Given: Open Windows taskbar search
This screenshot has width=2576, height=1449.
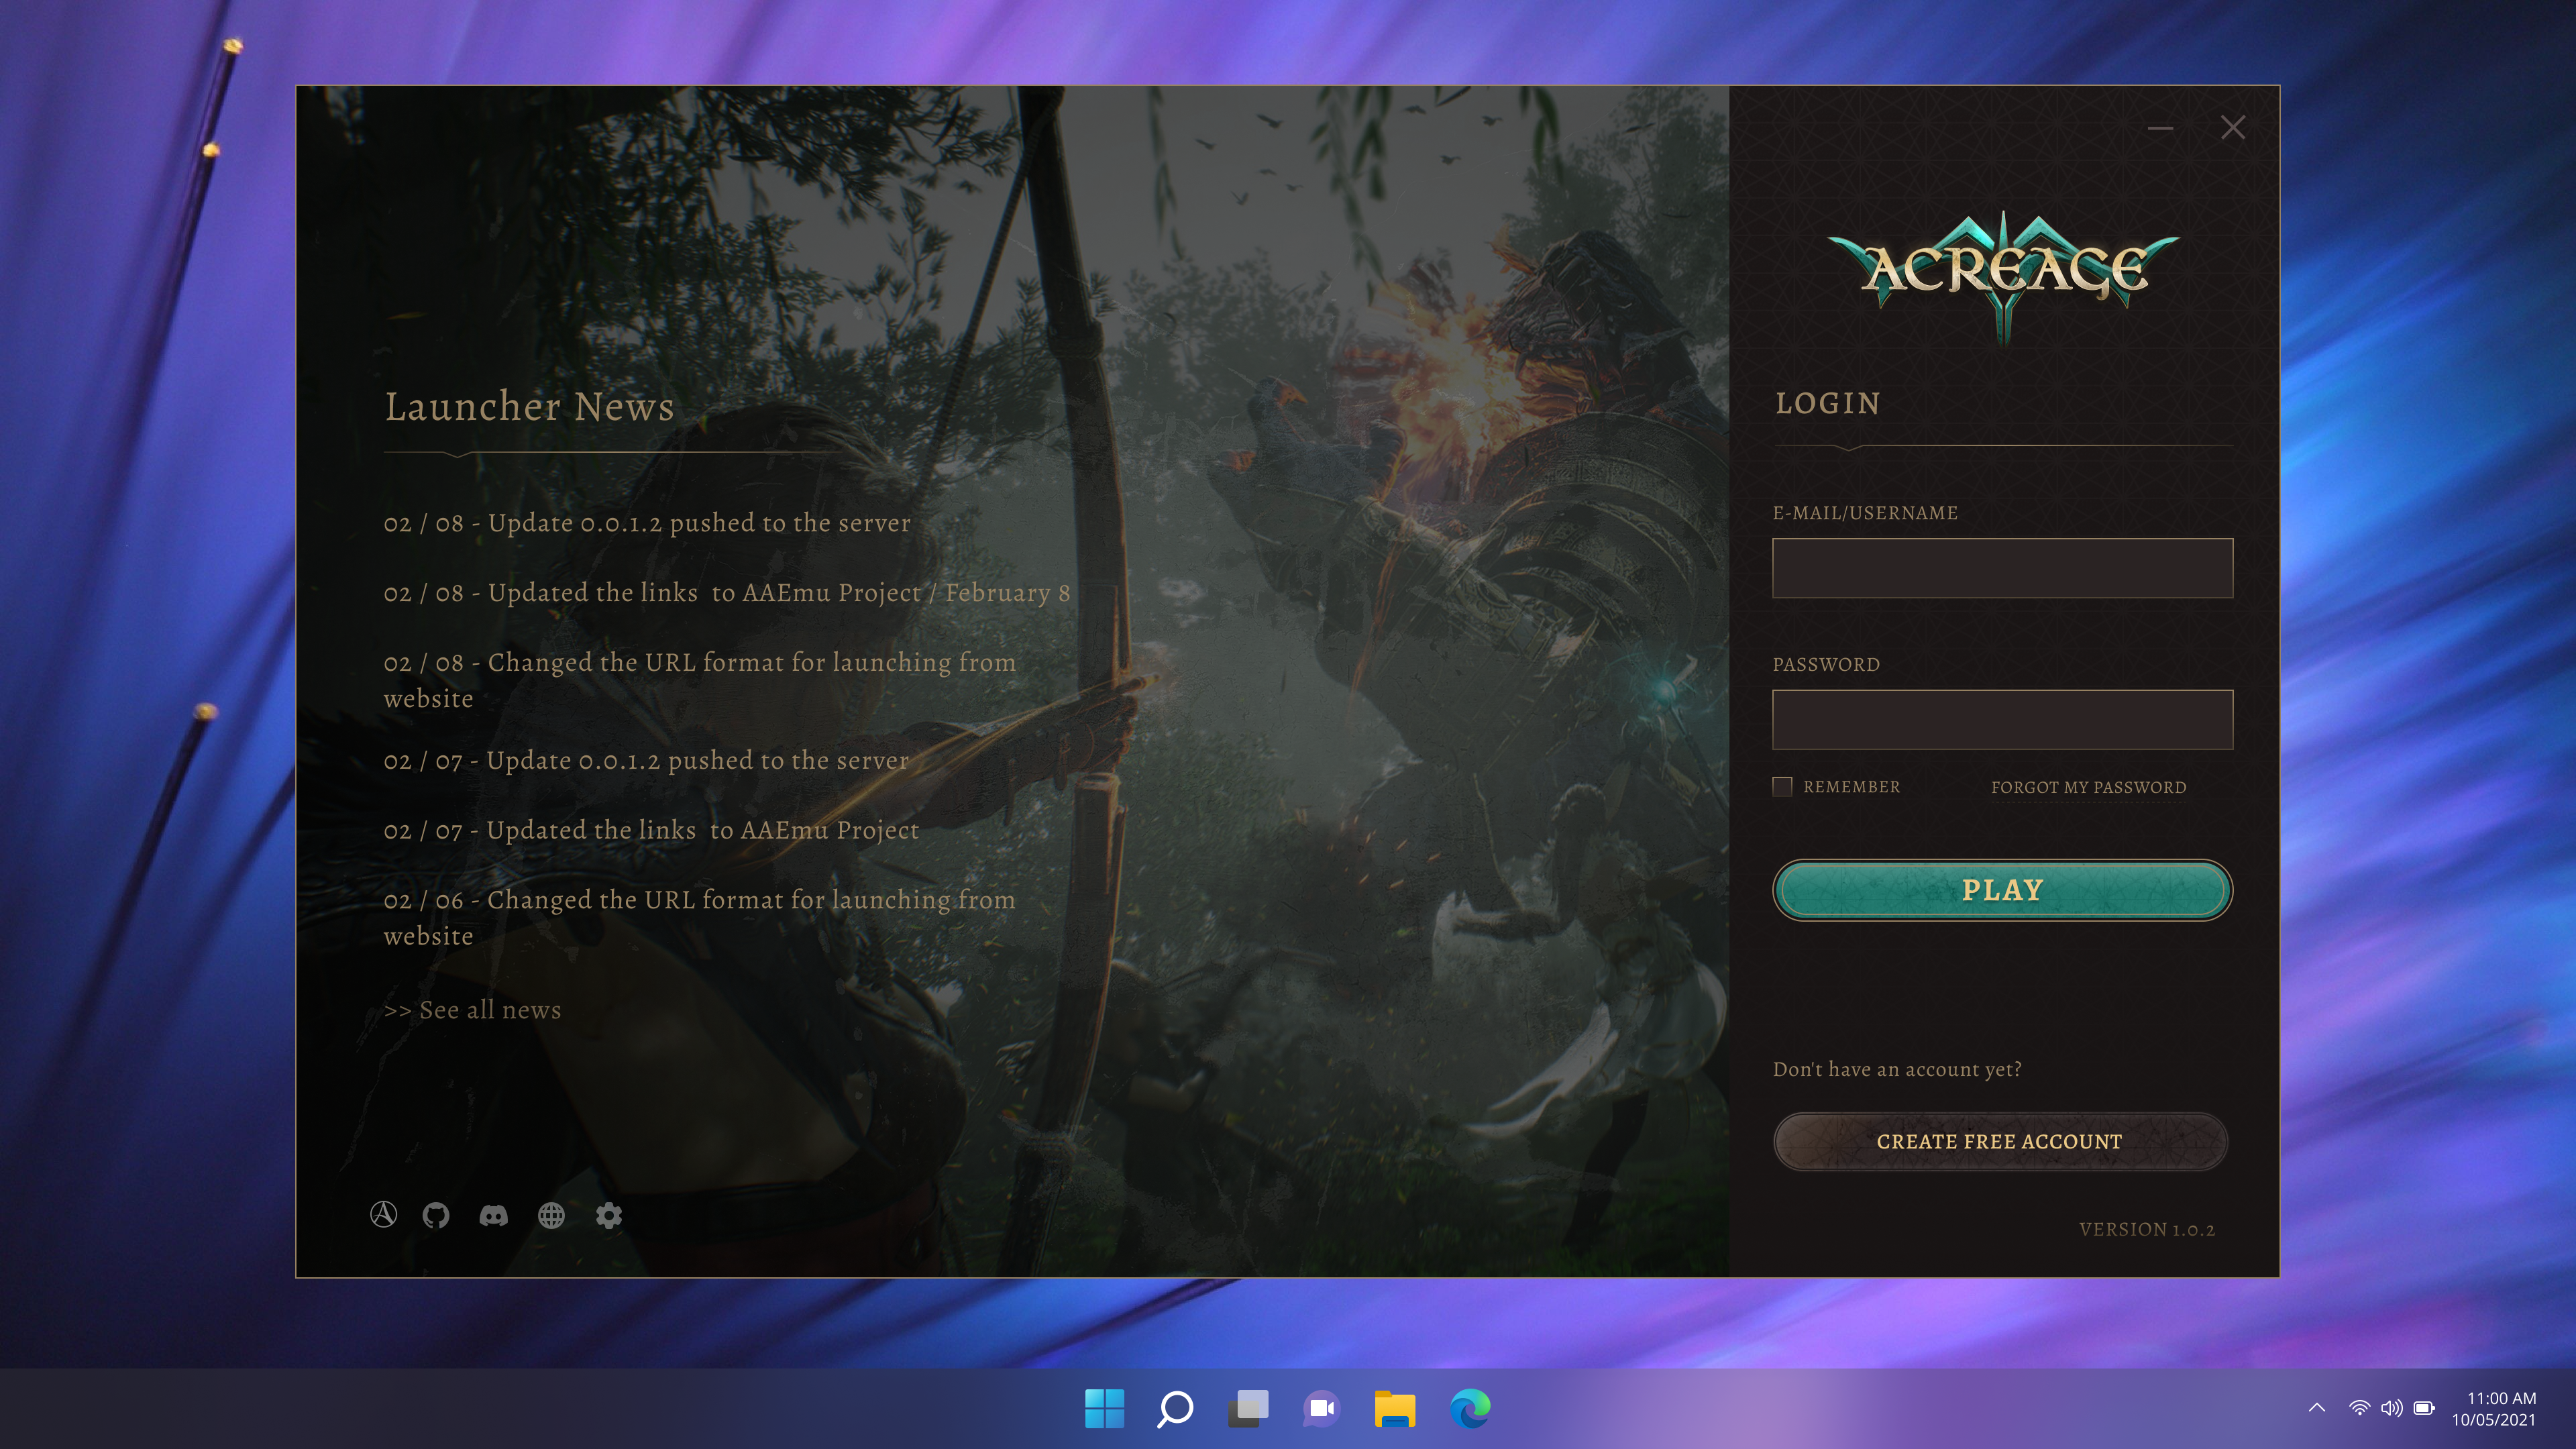Looking at the screenshot, I should click(x=1175, y=1409).
